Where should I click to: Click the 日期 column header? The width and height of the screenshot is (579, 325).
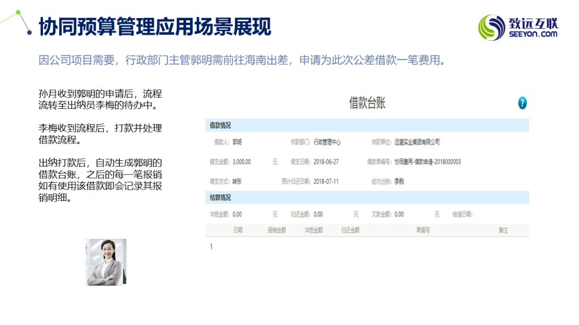(x=238, y=230)
